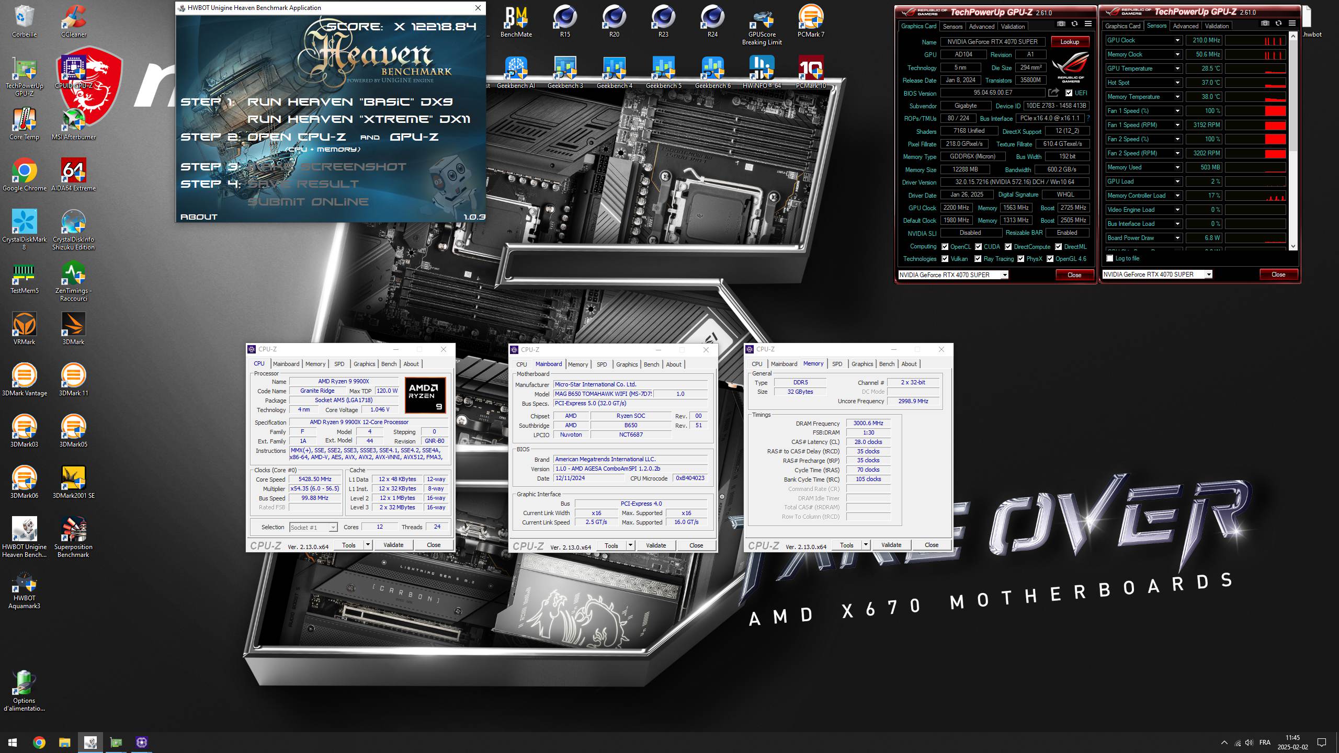
Task: Open 3DMark desktop shortcut
Action: point(74,329)
